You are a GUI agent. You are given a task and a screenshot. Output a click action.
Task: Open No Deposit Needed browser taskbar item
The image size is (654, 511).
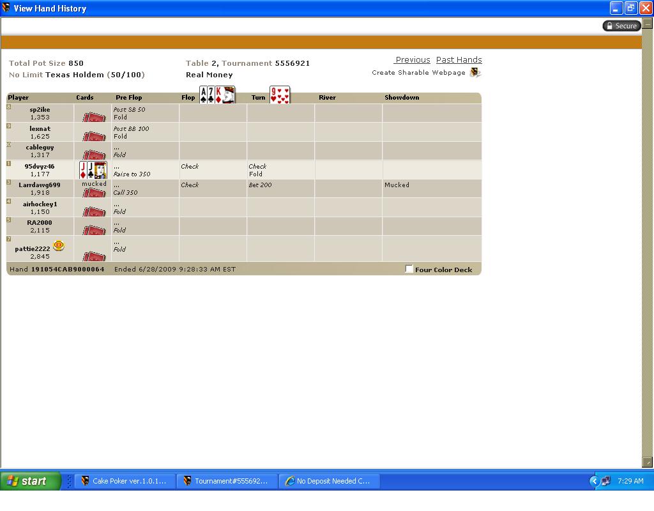(x=328, y=481)
